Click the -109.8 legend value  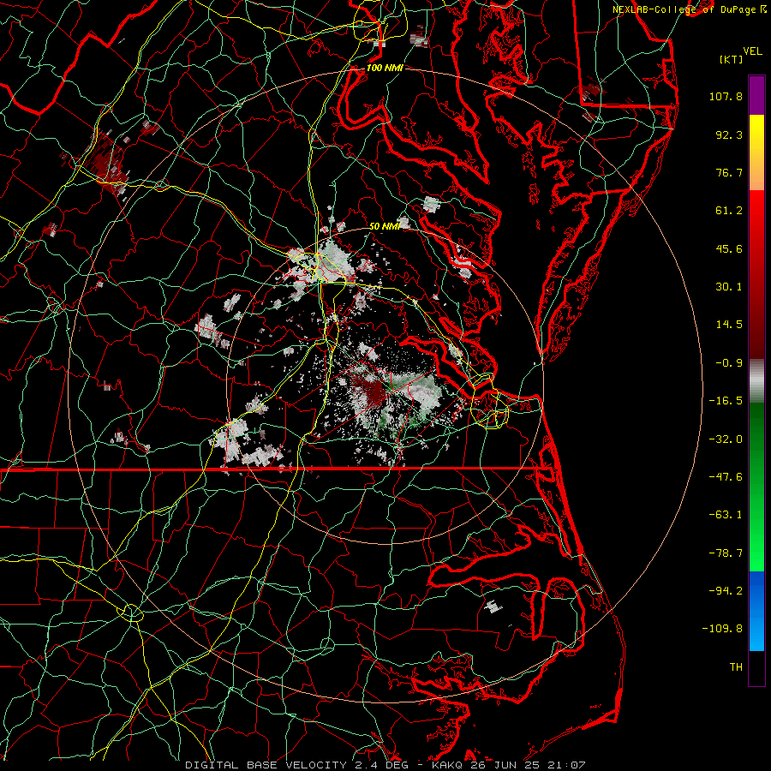pos(723,629)
